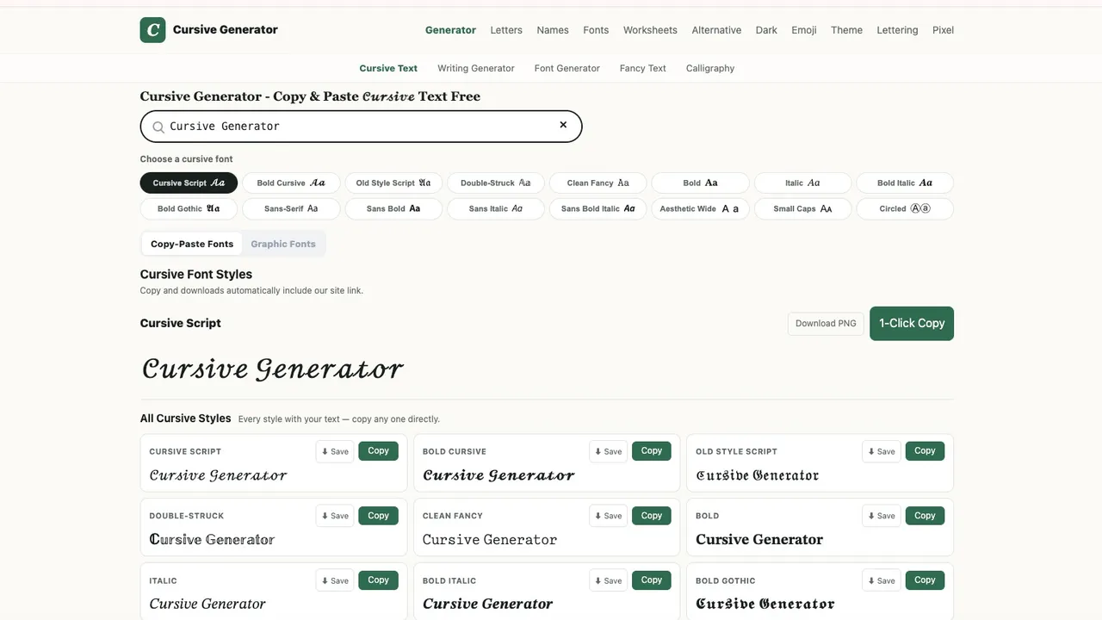1102x620 pixels.
Task: Copy the Old Style Script card text
Action: tap(925, 451)
